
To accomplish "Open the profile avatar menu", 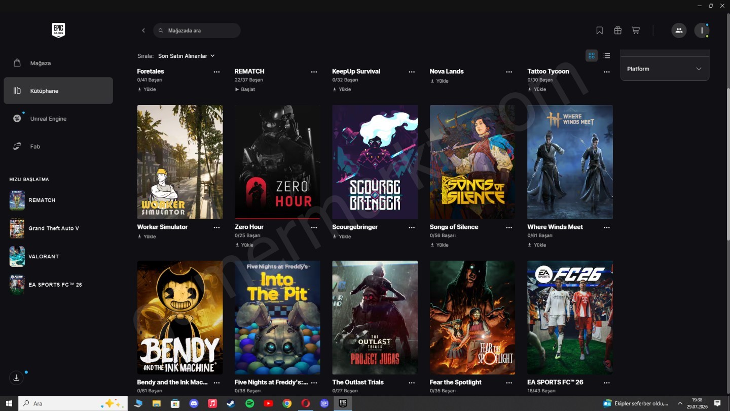I will 702,30.
